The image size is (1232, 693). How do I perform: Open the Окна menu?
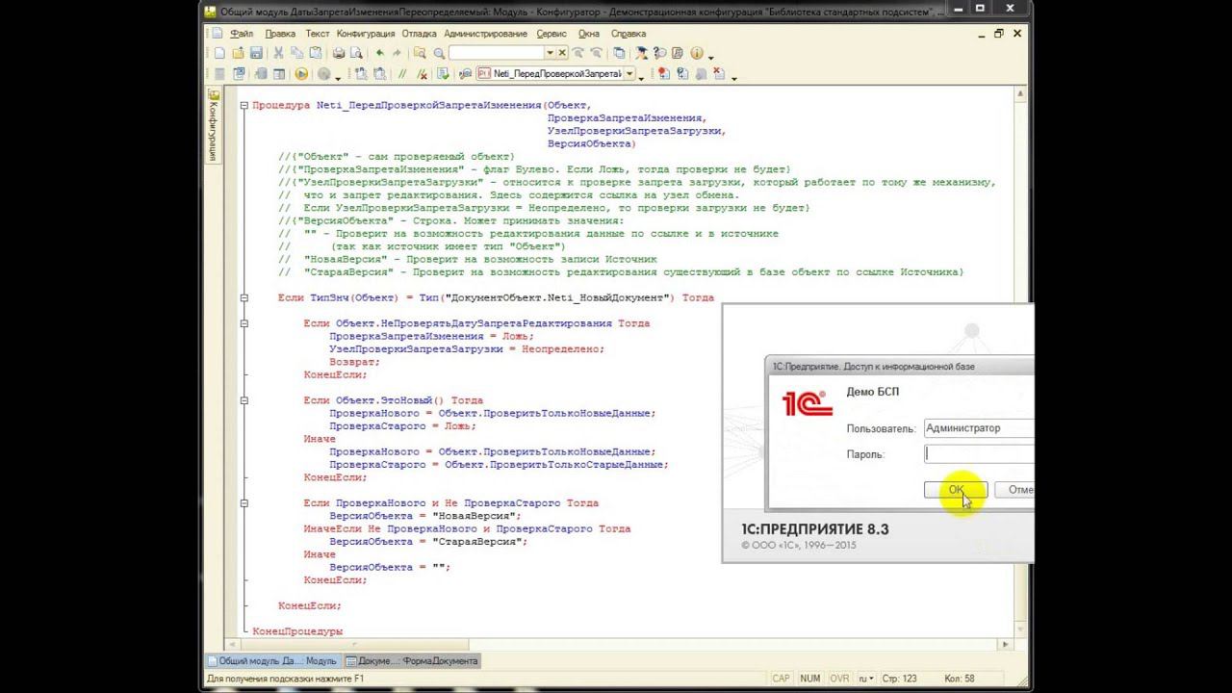click(x=588, y=34)
